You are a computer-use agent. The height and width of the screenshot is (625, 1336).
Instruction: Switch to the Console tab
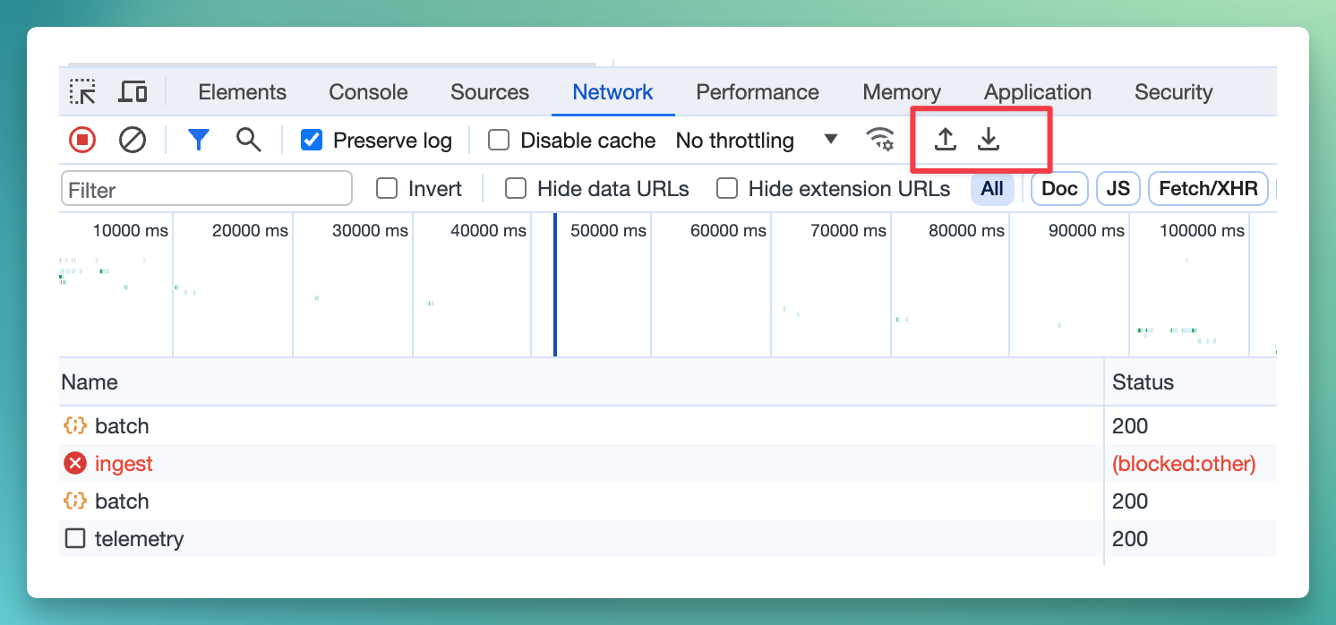[x=368, y=92]
